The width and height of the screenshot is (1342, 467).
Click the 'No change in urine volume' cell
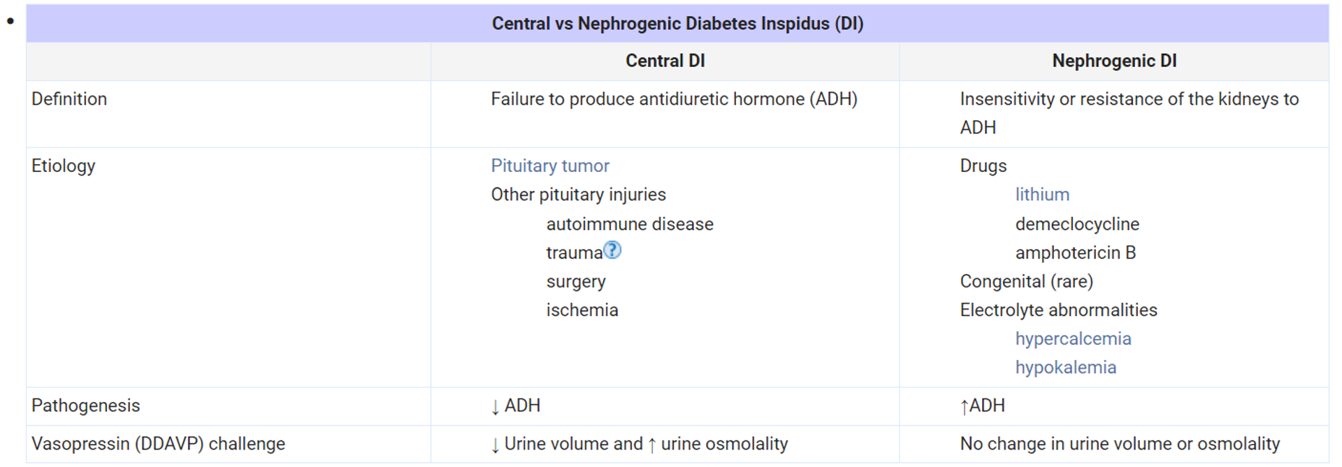[1119, 444]
